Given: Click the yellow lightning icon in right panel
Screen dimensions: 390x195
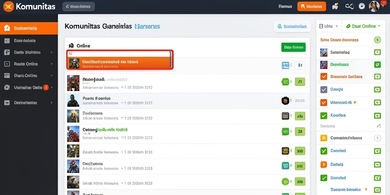Looking at the screenshot, I should tap(324, 138).
